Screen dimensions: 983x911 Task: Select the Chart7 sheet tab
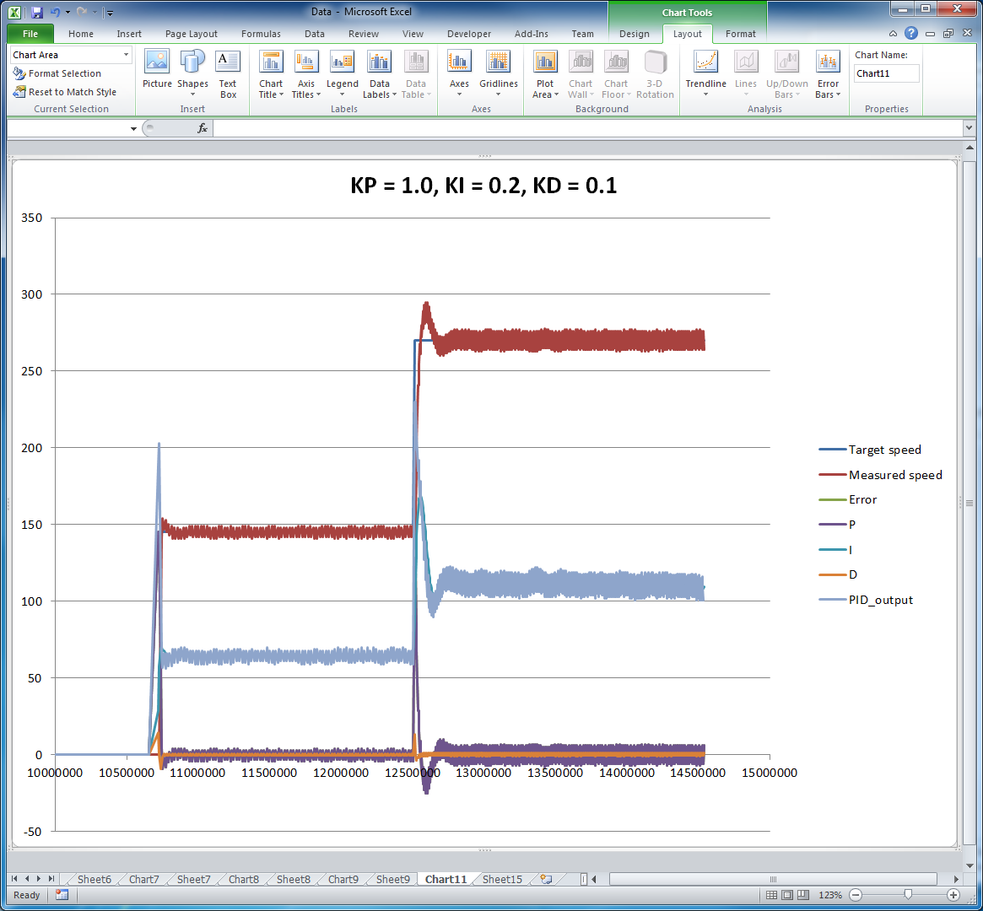[x=143, y=879]
